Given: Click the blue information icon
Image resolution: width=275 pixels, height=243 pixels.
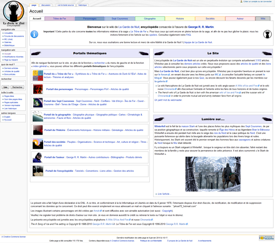Looking at the screenshot, I should pos(34,34).
